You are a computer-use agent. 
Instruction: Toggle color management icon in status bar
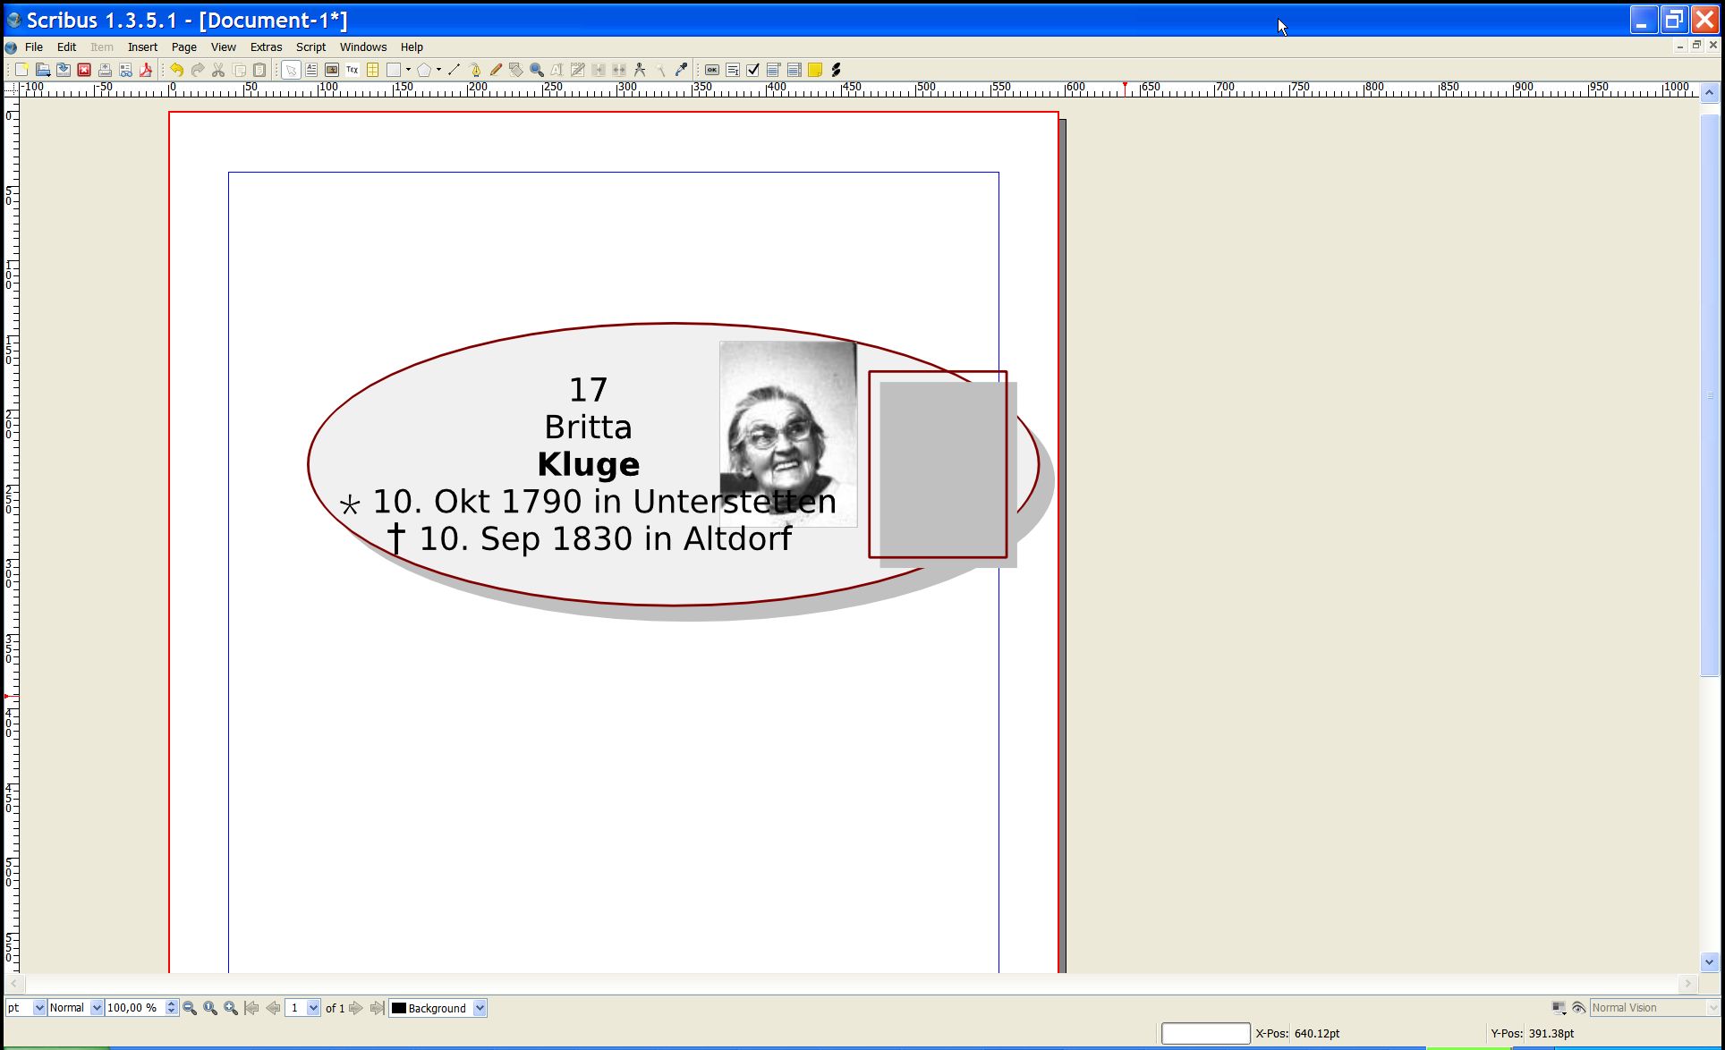(1559, 1008)
